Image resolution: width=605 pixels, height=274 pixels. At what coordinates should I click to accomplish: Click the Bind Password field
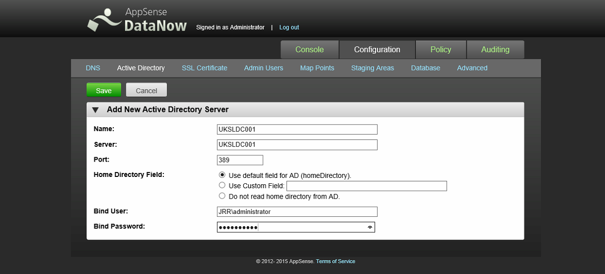(296, 227)
